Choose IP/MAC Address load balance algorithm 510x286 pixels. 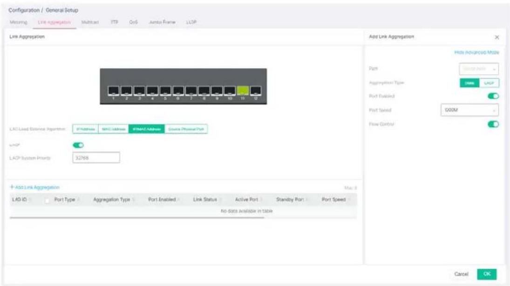[x=147, y=129]
